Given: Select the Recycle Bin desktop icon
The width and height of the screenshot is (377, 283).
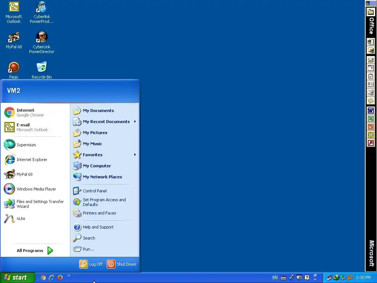Looking at the screenshot, I should pos(42,70).
